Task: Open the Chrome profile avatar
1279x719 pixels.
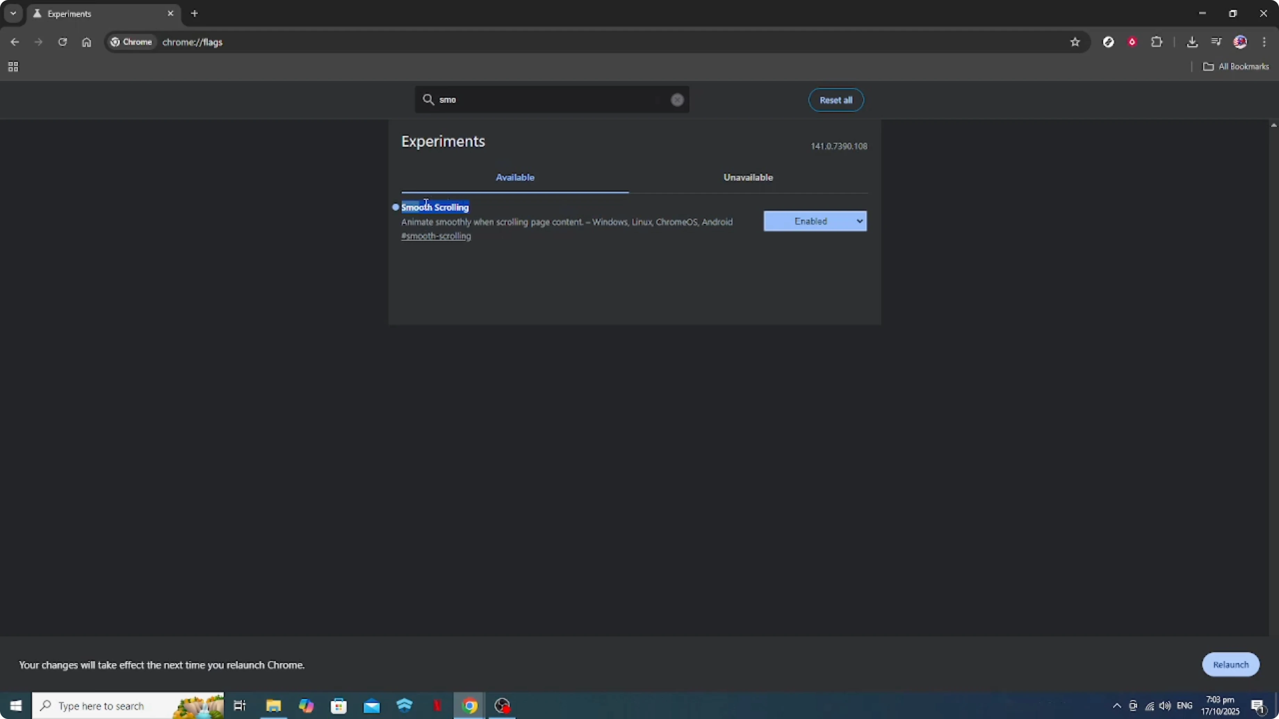Action: point(1241,42)
